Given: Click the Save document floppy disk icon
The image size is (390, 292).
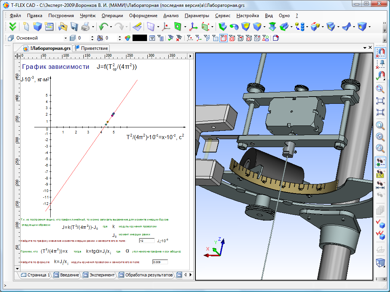Looking at the screenshot, I should 74,27.
